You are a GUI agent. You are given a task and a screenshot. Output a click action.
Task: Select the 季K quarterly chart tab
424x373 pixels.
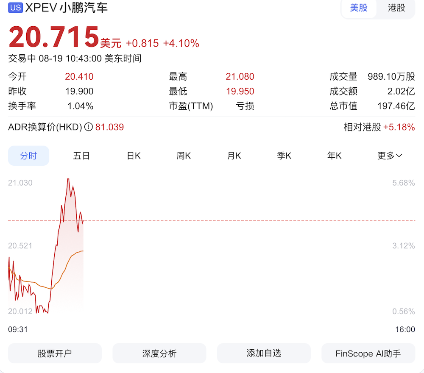pos(284,156)
